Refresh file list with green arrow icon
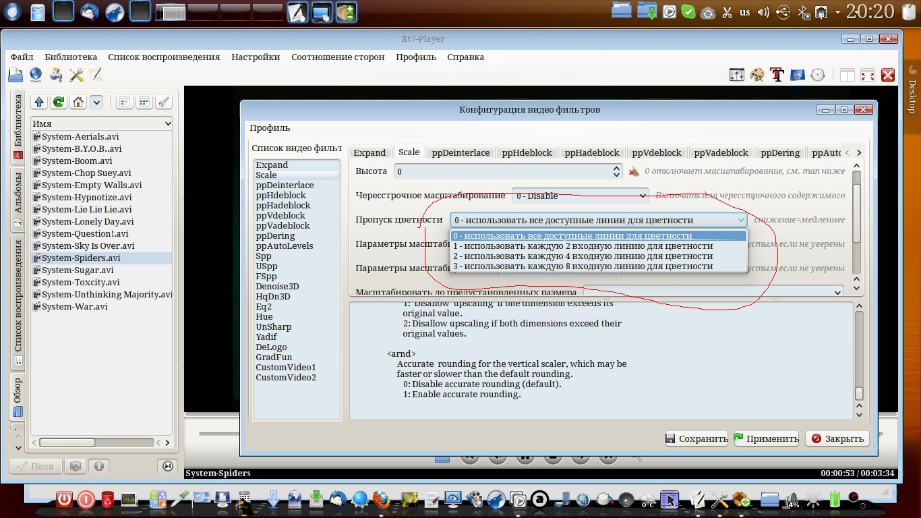This screenshot has width=921, height=518. pos(59,102)
